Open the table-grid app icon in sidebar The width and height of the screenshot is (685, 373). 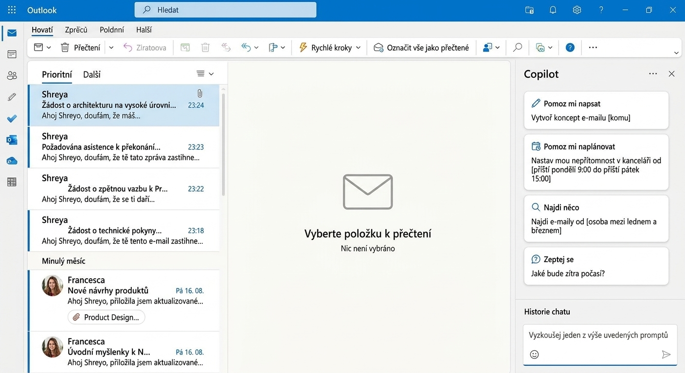[12, 182]
